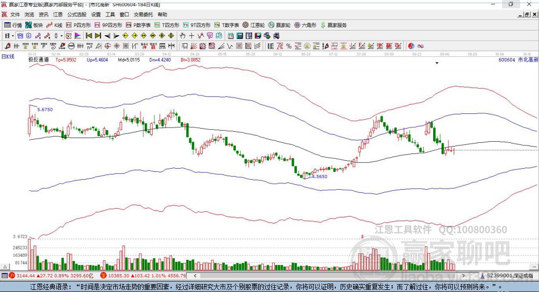
Task: Select the crosshair cursor tool
Action: [x=192, y=36]
